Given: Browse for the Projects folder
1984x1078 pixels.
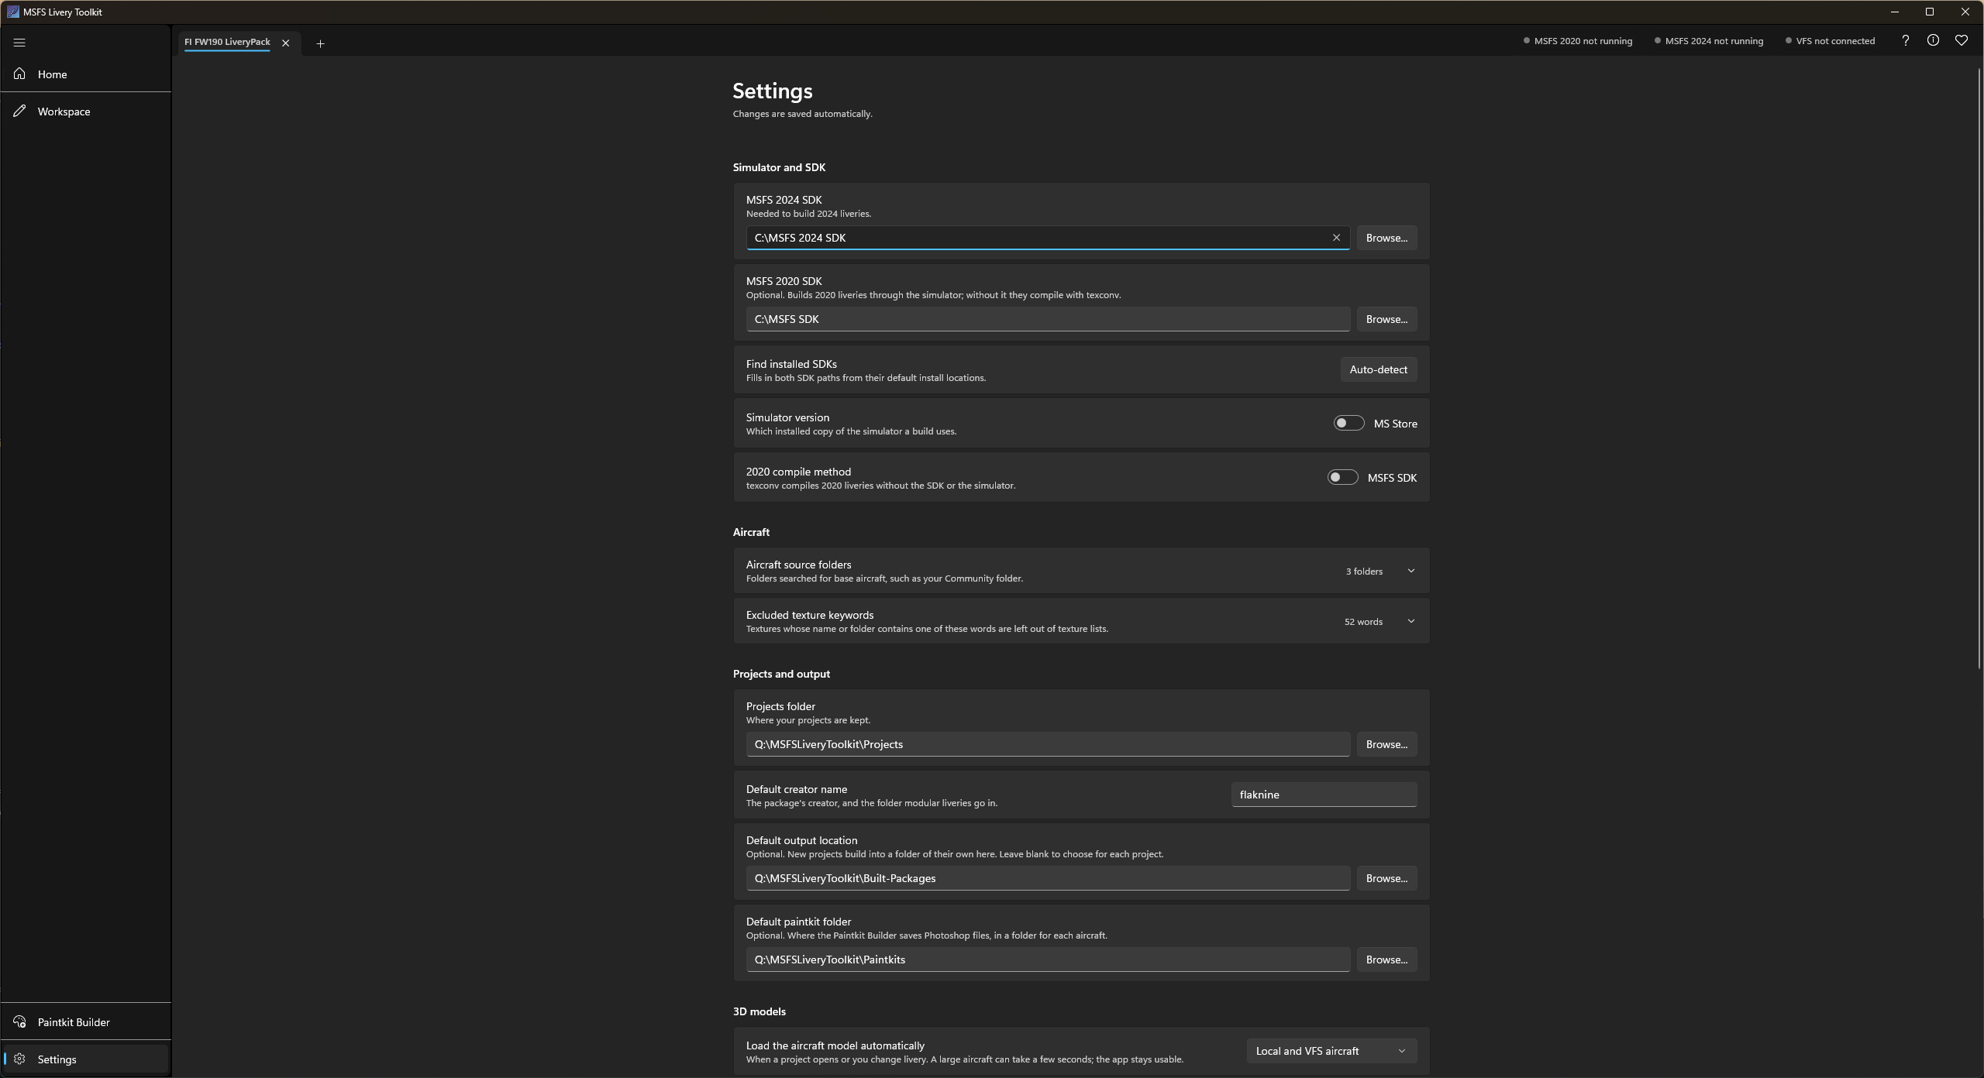Looking at the screenshot, I should click(x=1386, y=744).
